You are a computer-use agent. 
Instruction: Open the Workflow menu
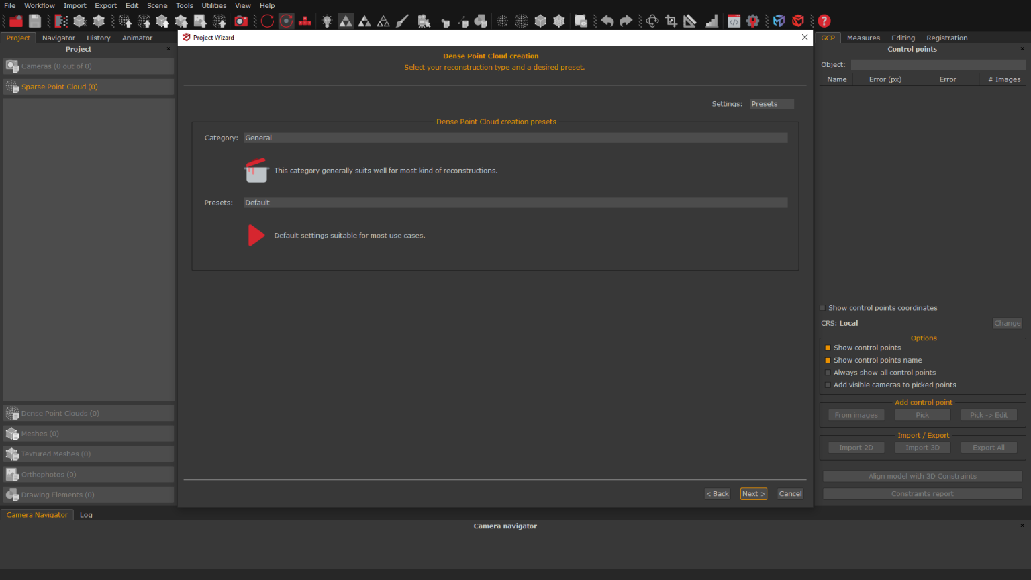click(x=40, y=5)
